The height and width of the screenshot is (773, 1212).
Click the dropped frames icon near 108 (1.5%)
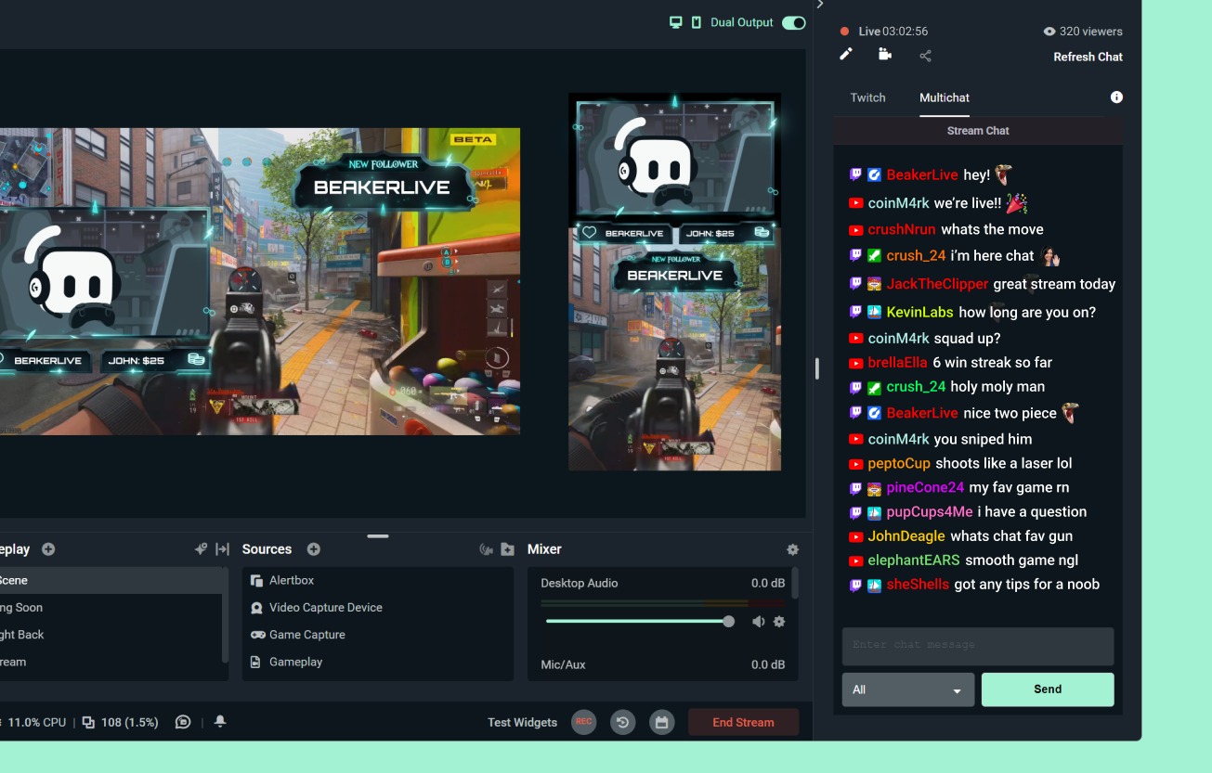89,722
